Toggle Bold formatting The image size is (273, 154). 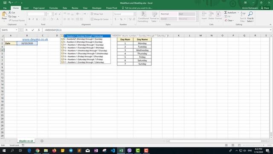pos(29,19)
